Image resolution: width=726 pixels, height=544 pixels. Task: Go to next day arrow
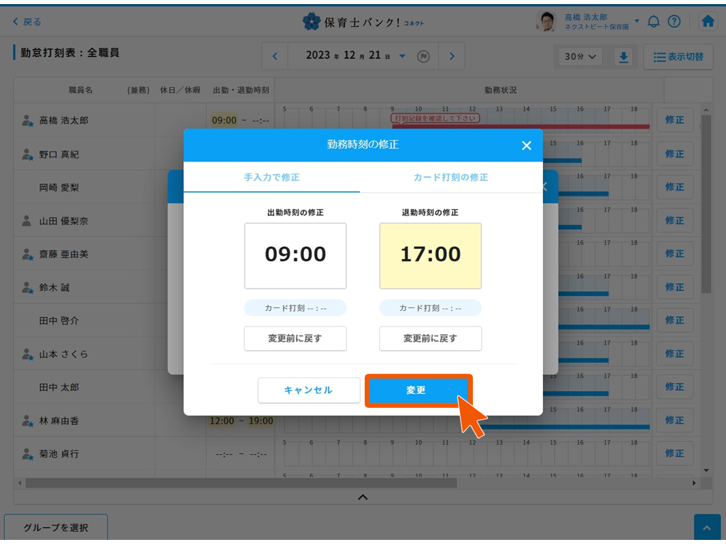click(x=452, y=56)
